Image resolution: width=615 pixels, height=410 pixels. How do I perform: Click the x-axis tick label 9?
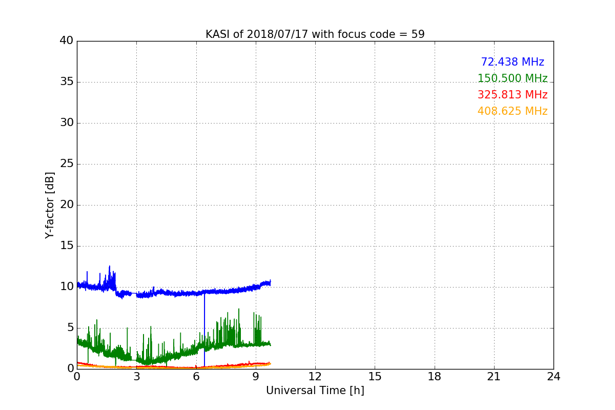tap(256, 377)
